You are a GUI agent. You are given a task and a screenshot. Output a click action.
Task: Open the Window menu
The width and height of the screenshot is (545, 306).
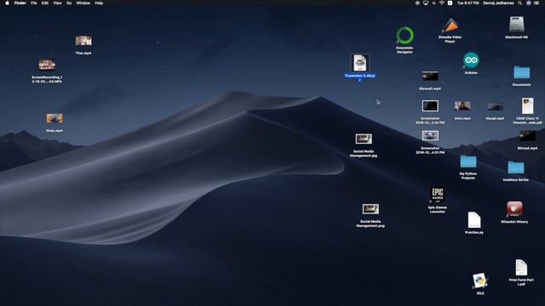[x=83, y=3]
